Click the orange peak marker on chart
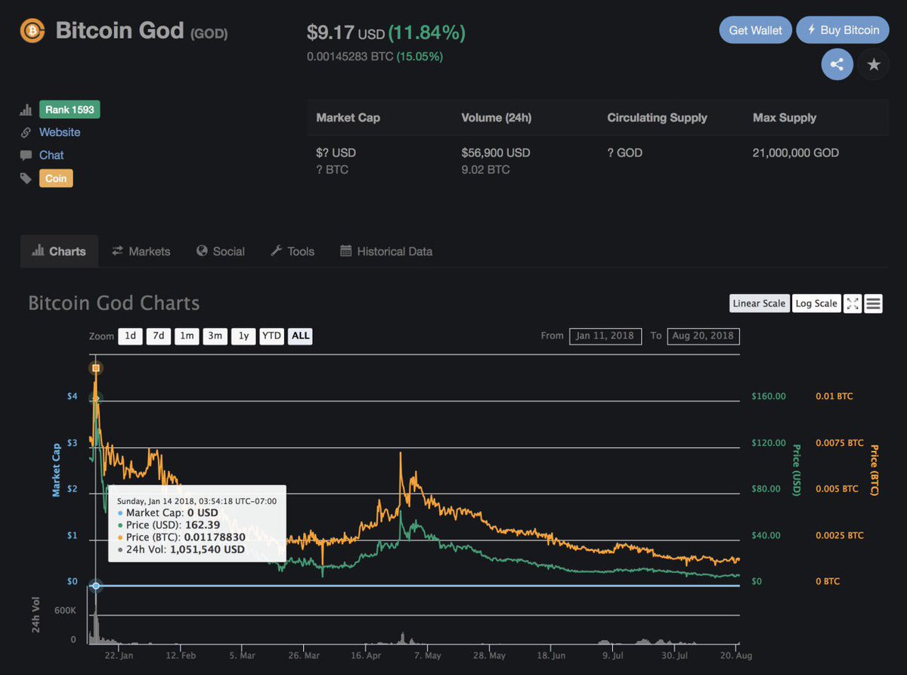The height and width of the screenshot is (675, 907). click(95, 369)
